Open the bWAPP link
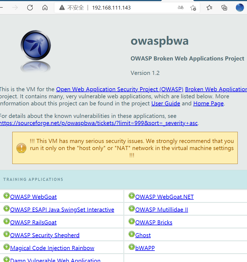The width and height of the screenshot is (247, 262). click(145, 248)
